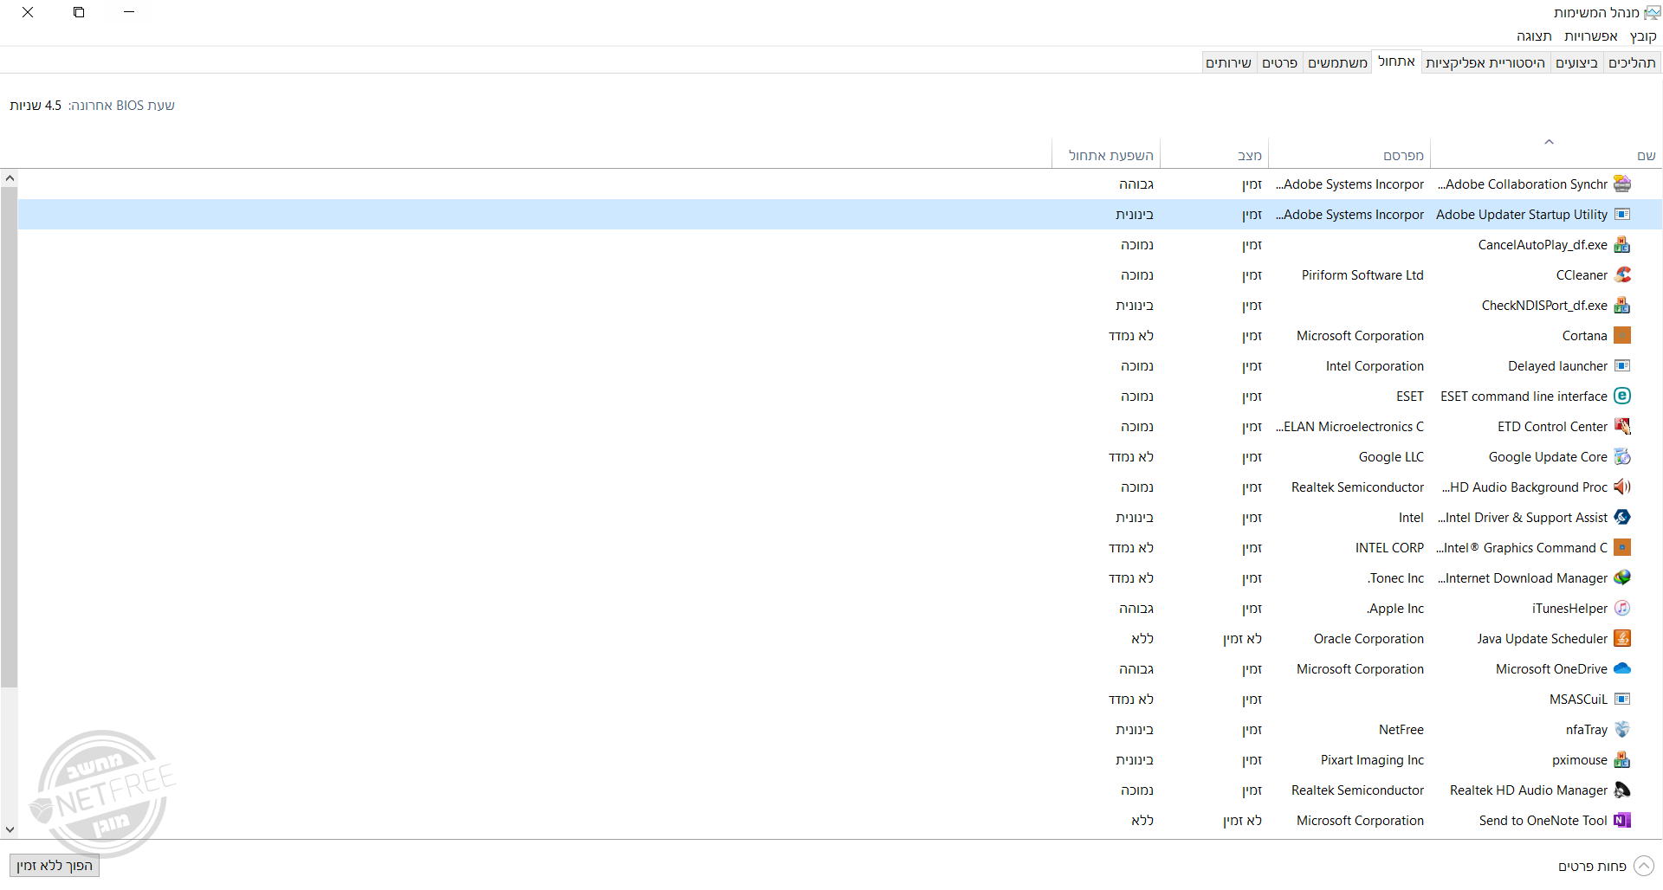Image resolution: width=1663 pixels, height=890 pixels.
Task: Select the CCleaner row name
Action: (x=1582, y=275)
